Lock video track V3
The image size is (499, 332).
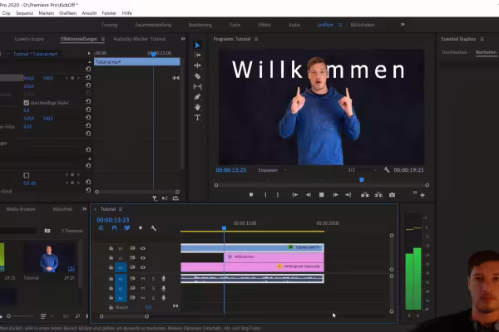click(111, 248)
